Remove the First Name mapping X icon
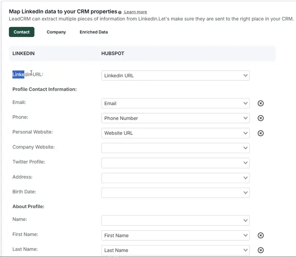The height and width of the screenshot is (257, 296). pyautogui.click(x=261, y=235)
